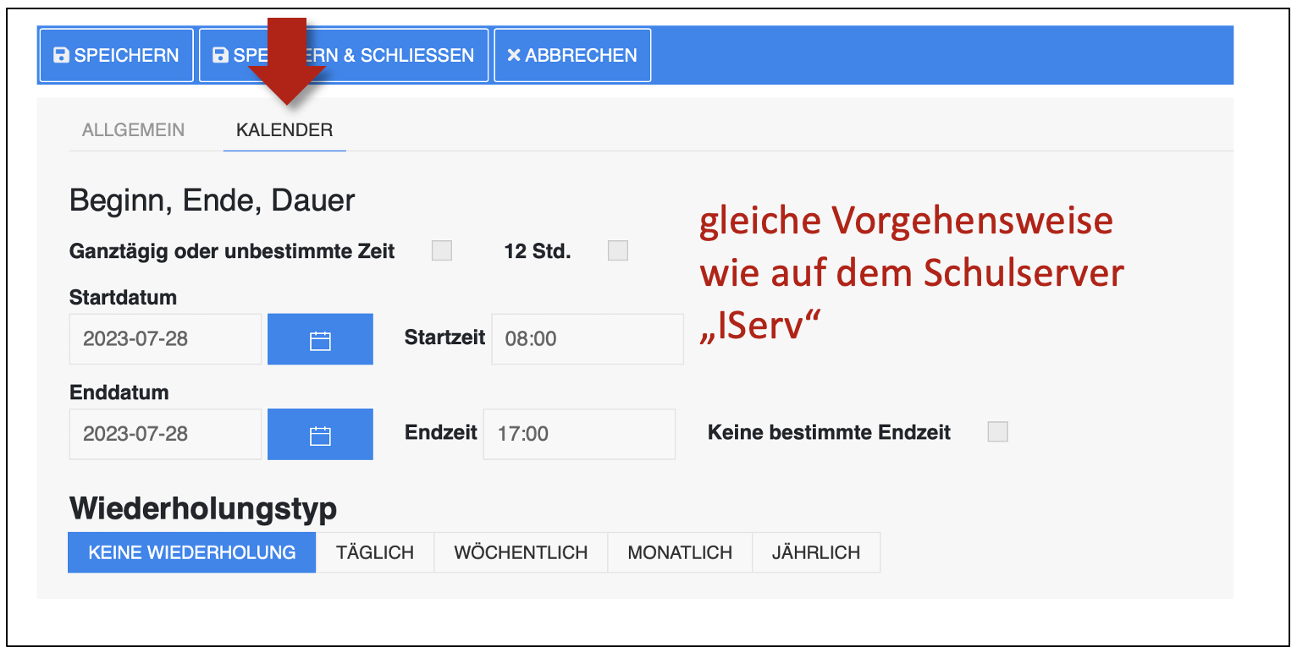Image resolution: width=1297 pixels, height=653 pixels.
Task: Toggle the 12 Std. checkbox
Action: coord(618,250)
